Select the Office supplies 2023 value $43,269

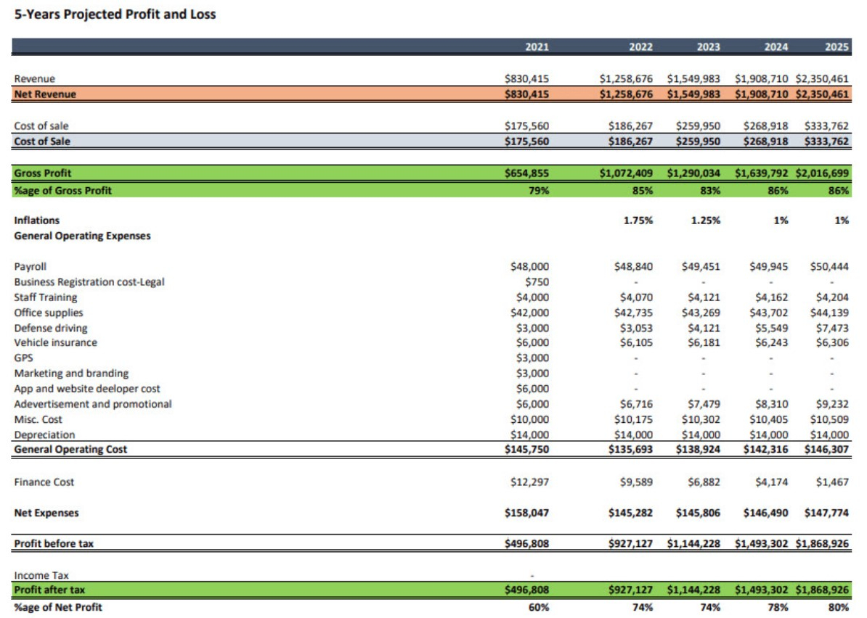pyautogui.click(x=701, y=313)
